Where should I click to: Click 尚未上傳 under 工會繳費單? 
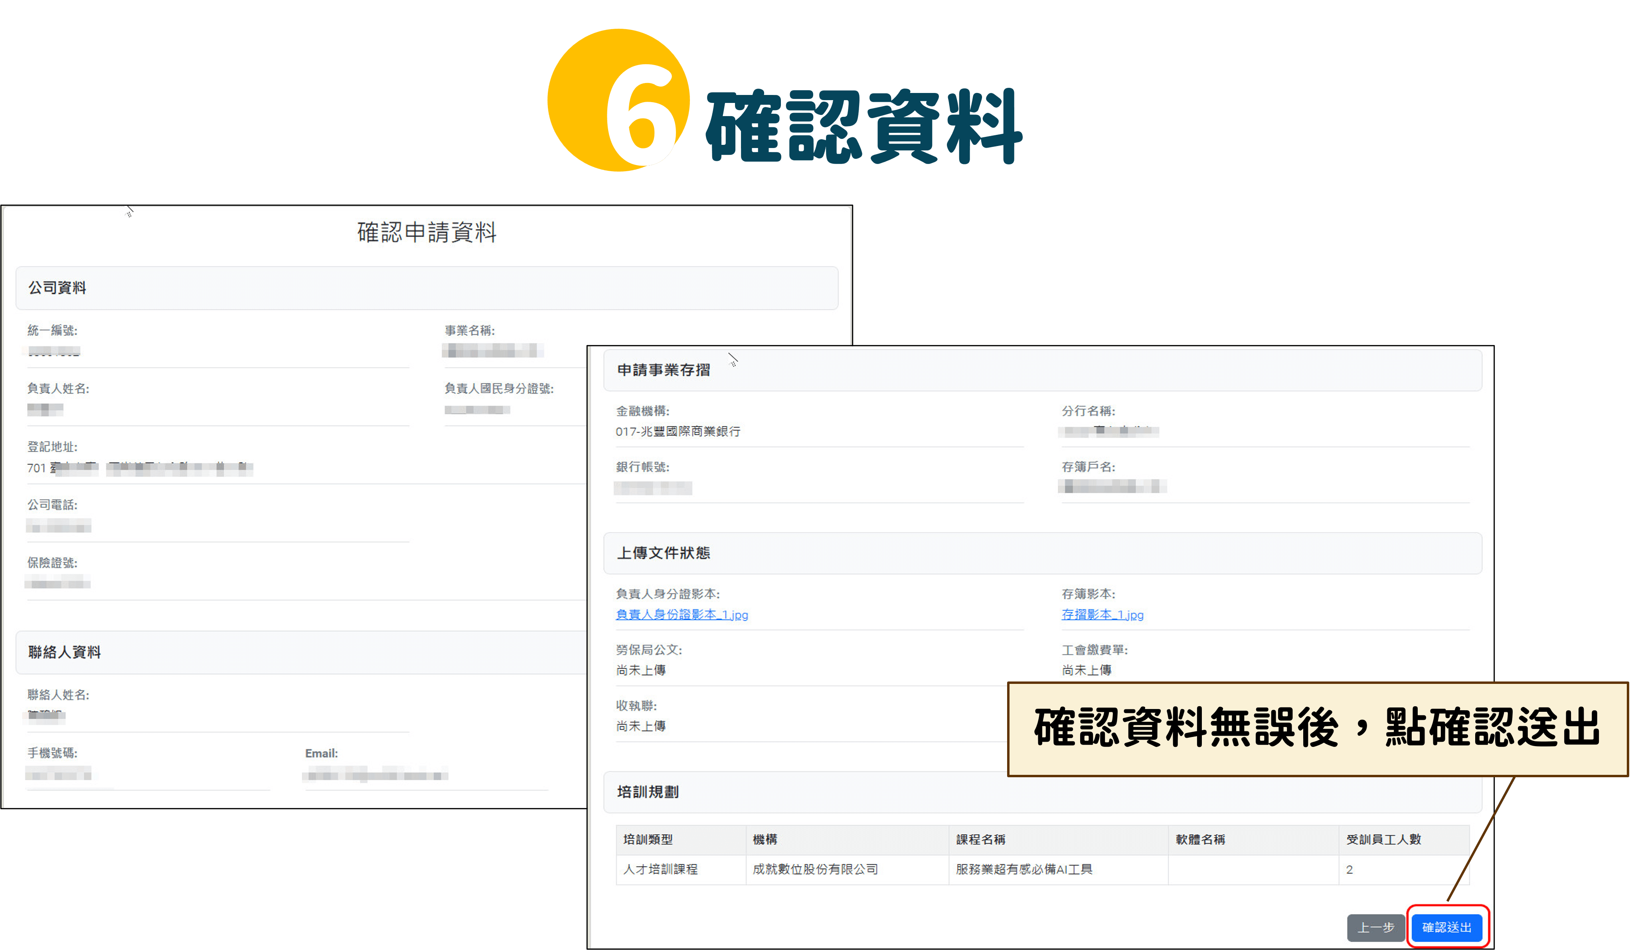point(1087,670)
